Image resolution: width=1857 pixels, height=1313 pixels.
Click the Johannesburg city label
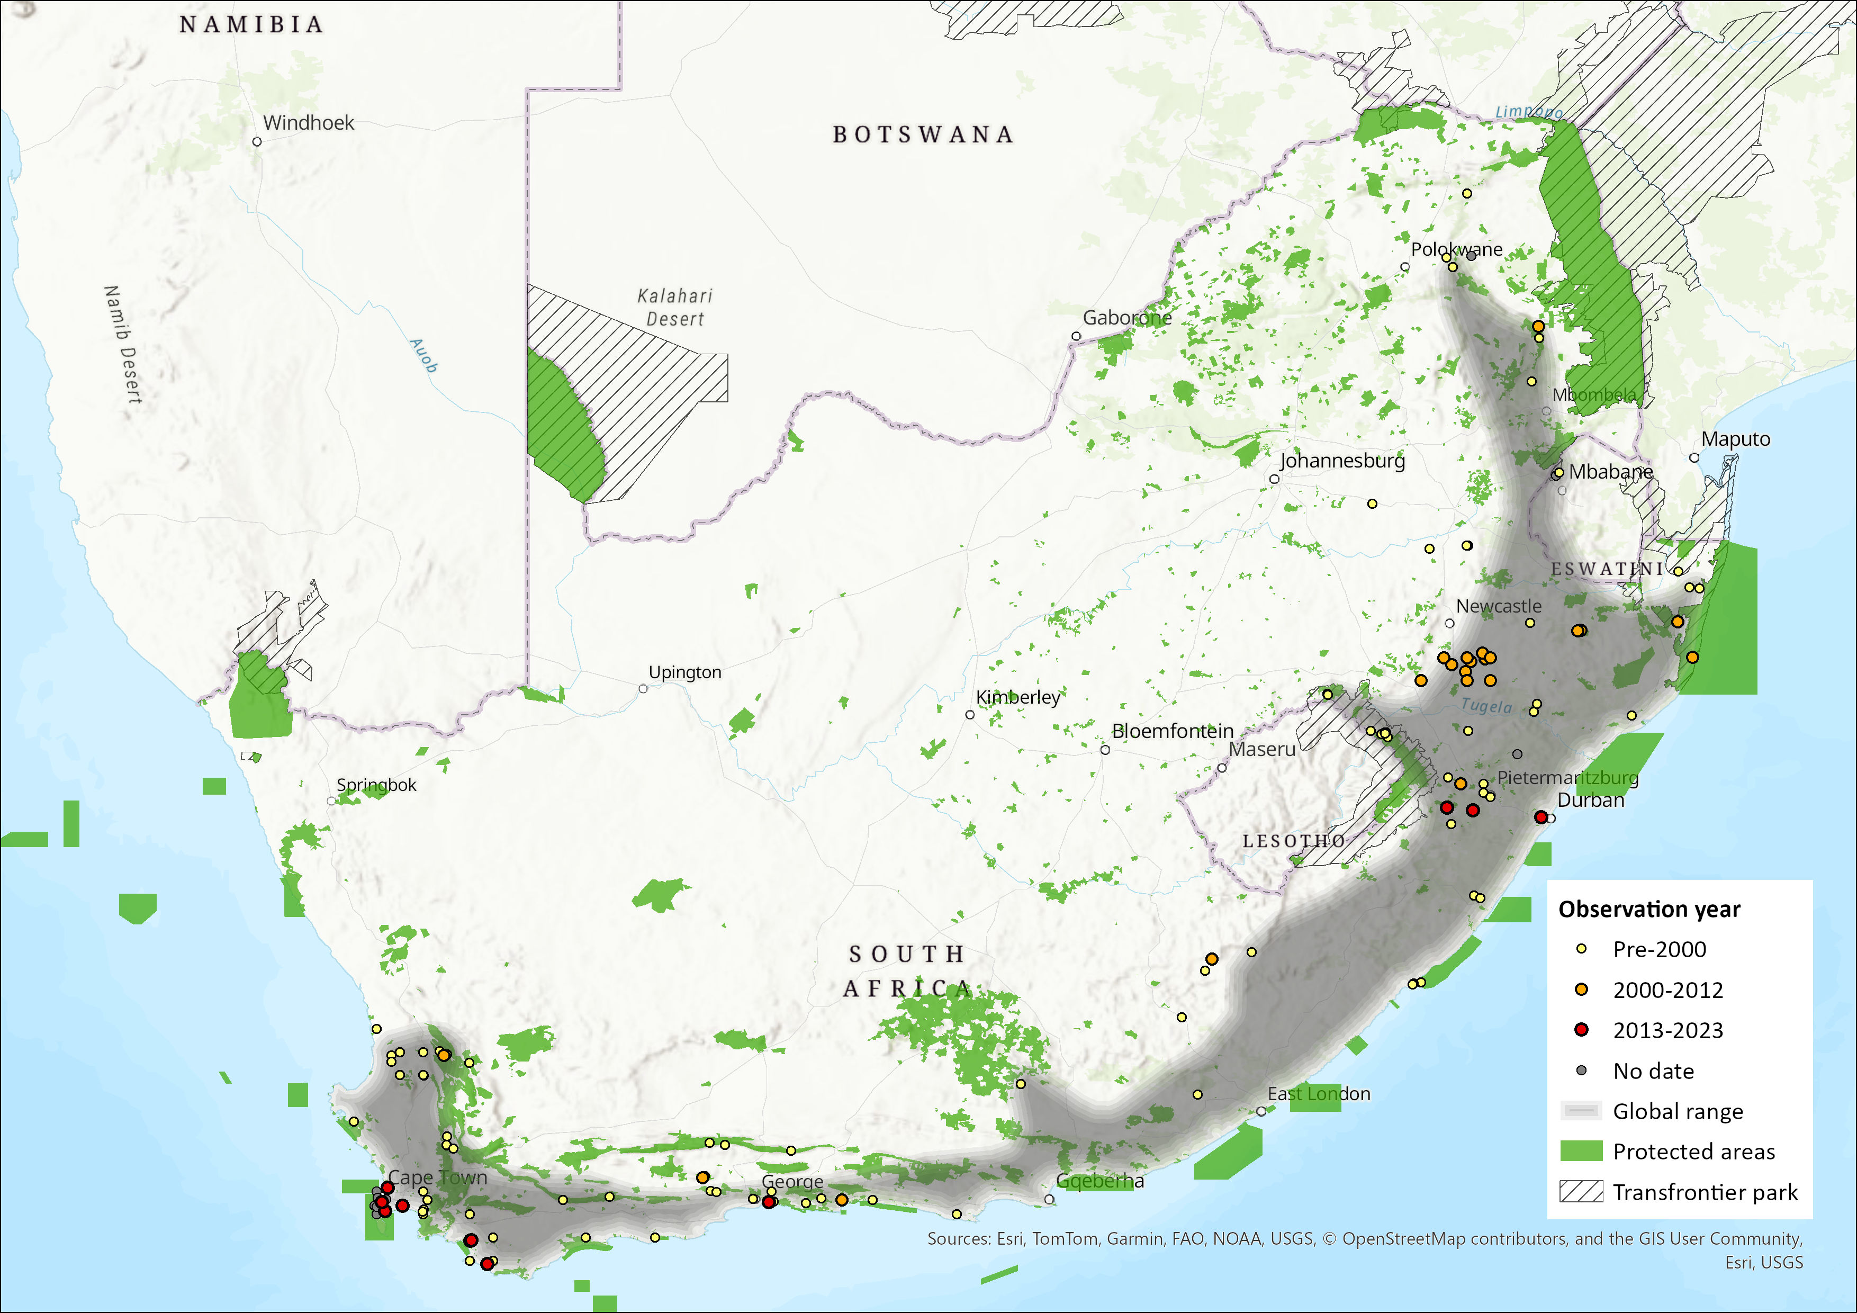click(1342, 460)
